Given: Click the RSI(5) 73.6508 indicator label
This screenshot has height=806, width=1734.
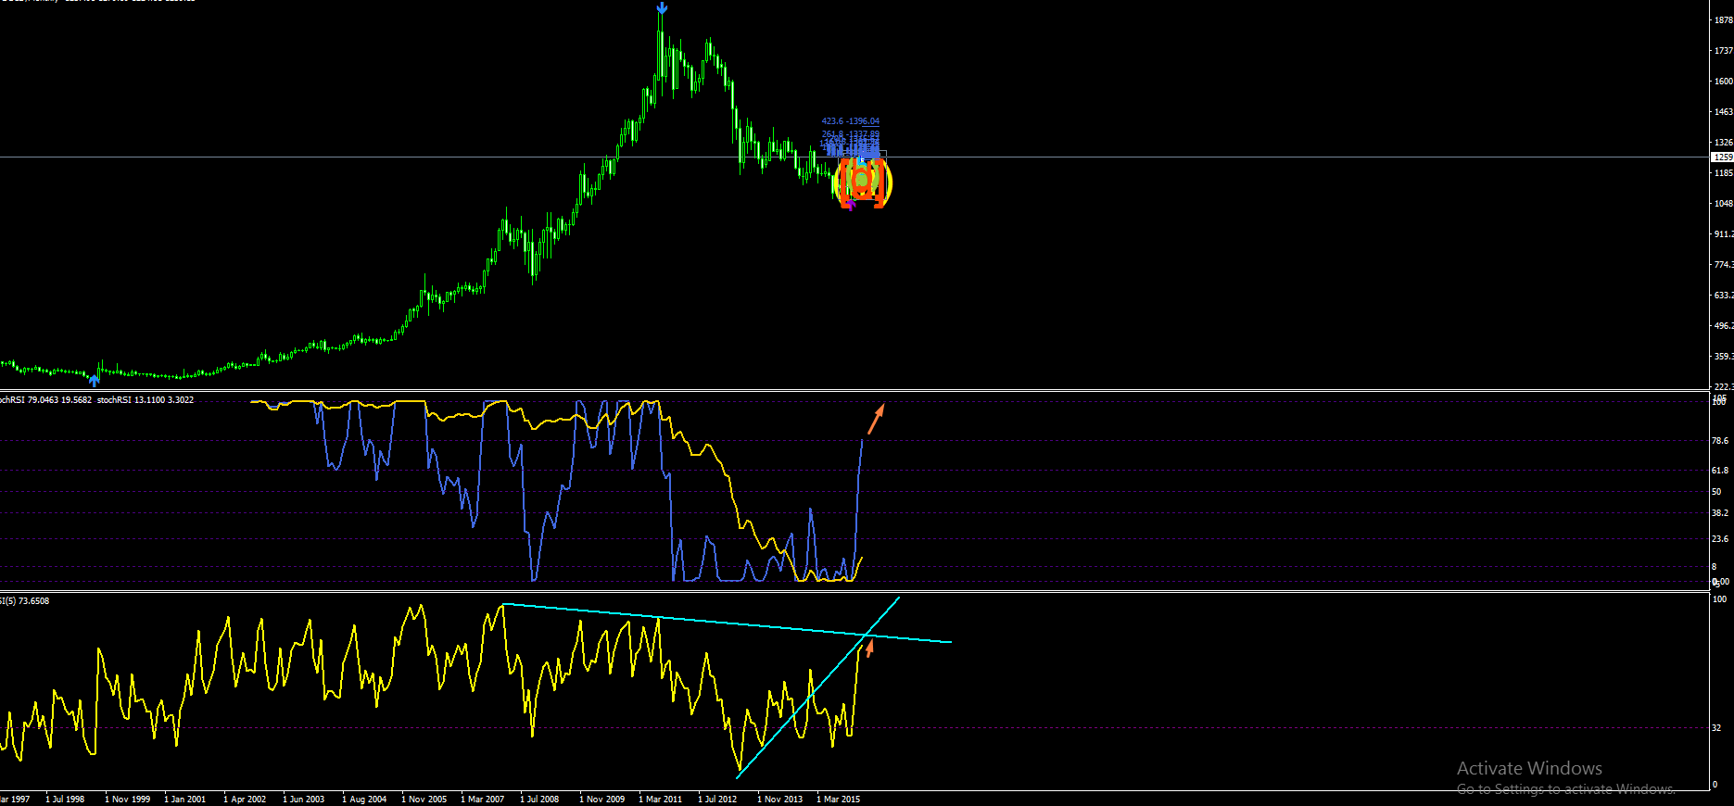Looking at the screenshot, I should coord(25,601).
